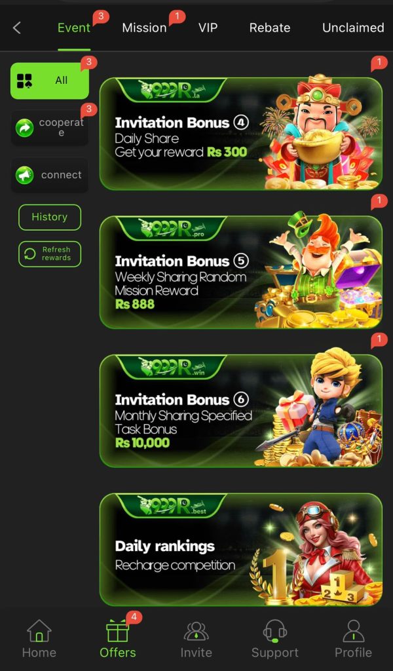Click the History button
Viewport: 393px width, 671px height.
point(50,218)
